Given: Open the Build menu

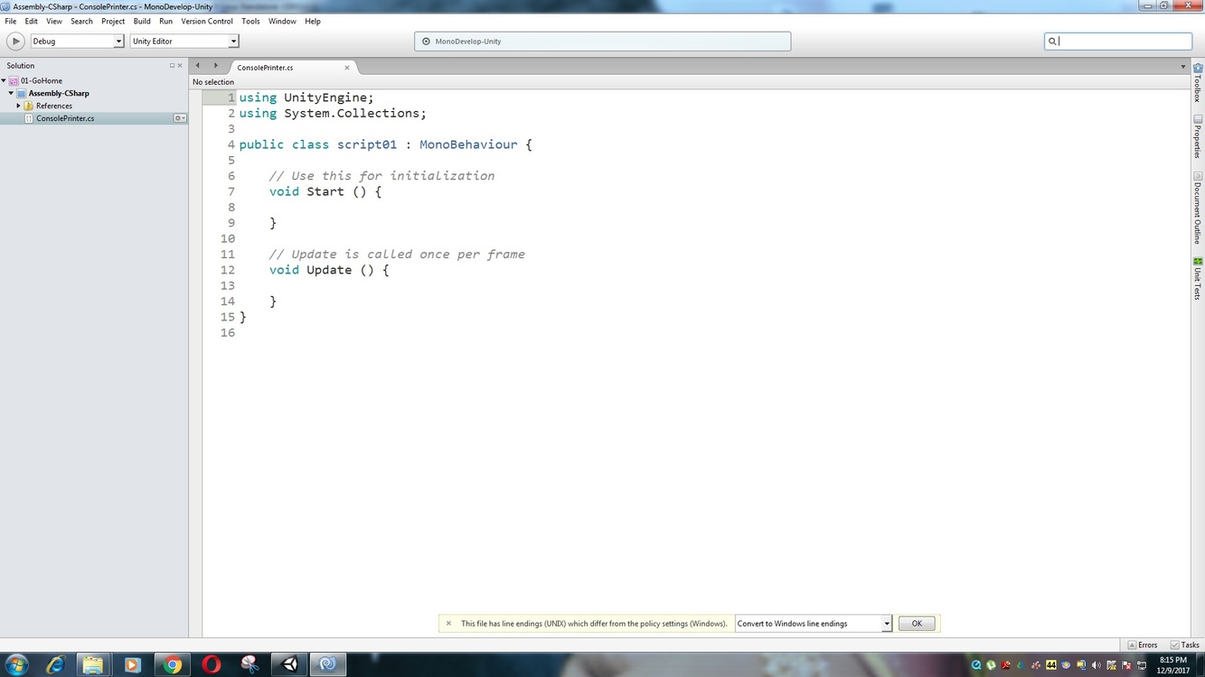Looking at the screenshot, I should pyautogui.click(x=142, y=21).
